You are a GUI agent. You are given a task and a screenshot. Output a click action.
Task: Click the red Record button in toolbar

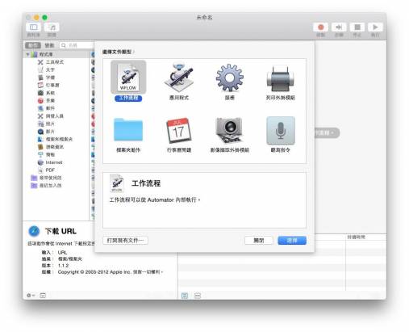320,27
